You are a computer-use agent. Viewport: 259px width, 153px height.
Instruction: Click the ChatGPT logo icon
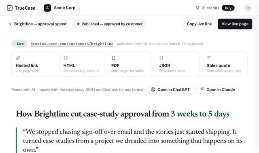pos(153,90)
